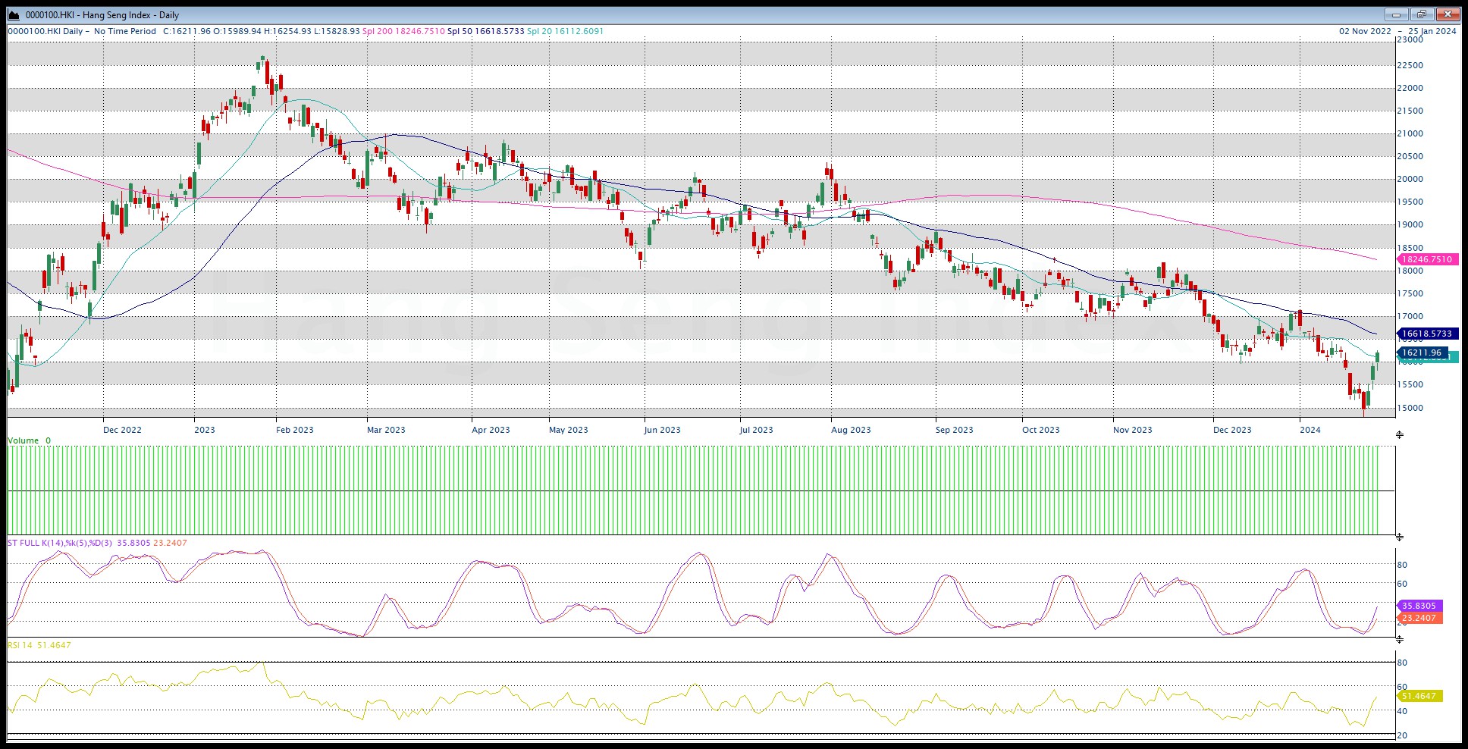The image size is (1468, 749).
Task: Click the 'Dec 2023' date axis label
Action: 1232,430
